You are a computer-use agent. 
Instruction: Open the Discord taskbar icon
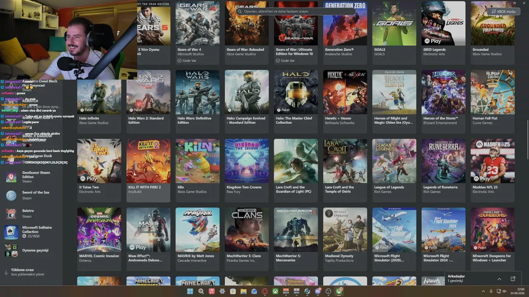click(x=318, y=291)
